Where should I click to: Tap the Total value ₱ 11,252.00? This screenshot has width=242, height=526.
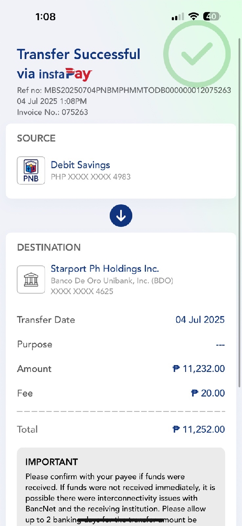tap(198, 429)
